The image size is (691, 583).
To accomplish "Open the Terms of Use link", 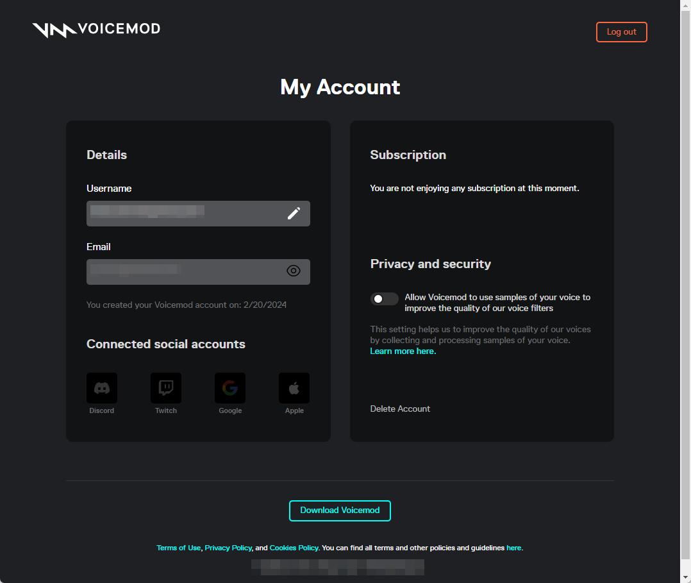I will [178, 548].
